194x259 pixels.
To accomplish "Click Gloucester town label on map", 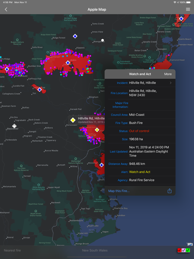I will [x=13, y=129].
